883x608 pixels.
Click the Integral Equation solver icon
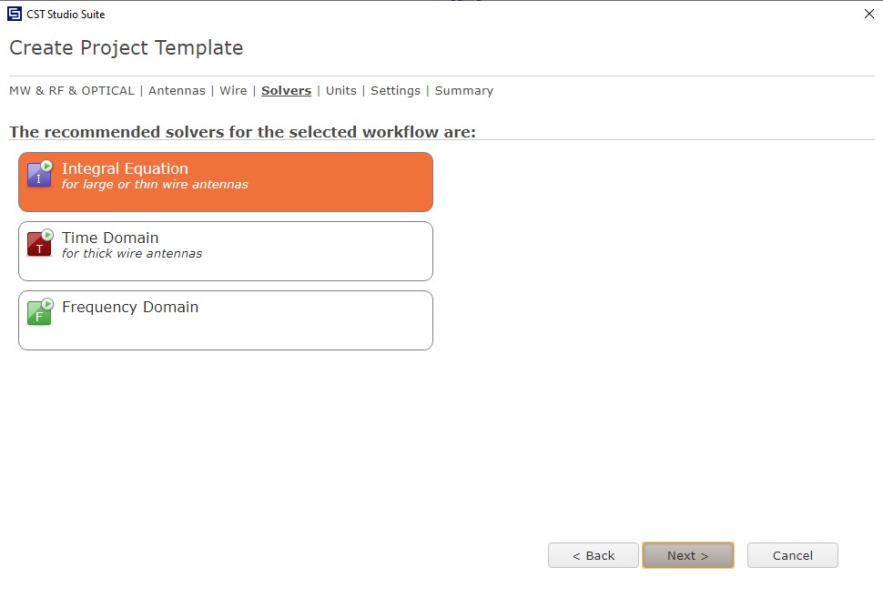pos(40,174)
